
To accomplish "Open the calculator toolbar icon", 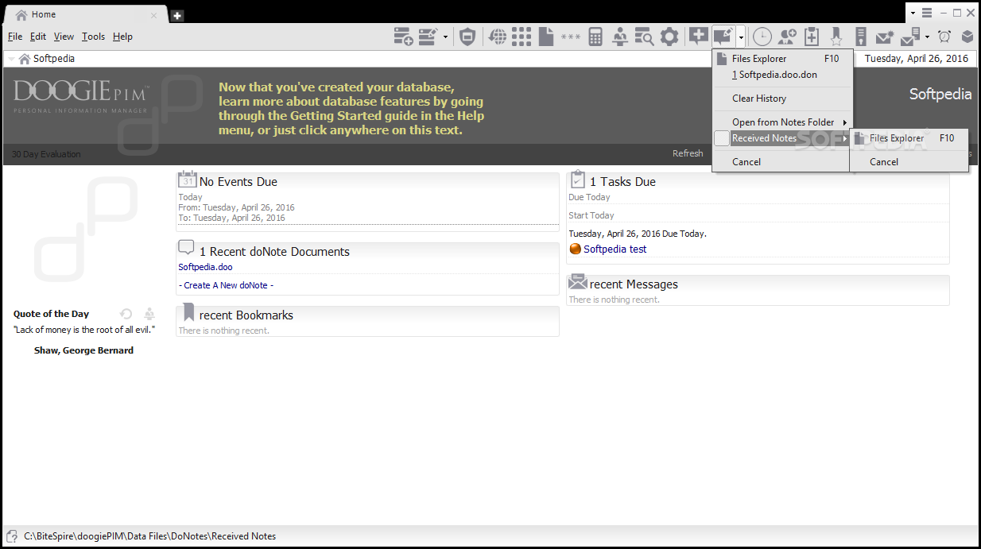I will (x=595, y=37).
